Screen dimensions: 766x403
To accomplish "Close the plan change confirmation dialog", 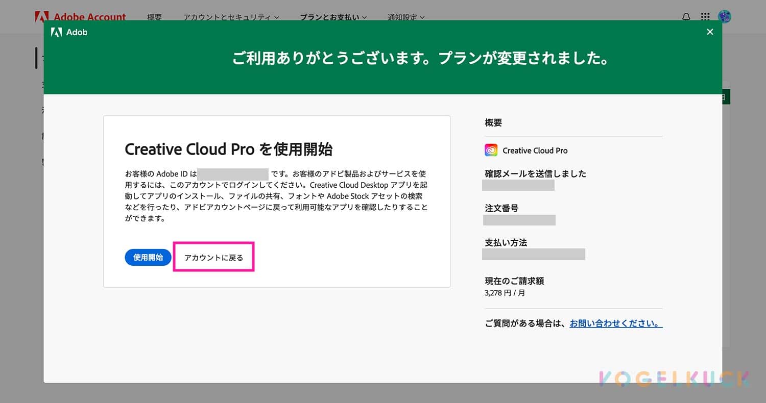I will coord(709,32).
